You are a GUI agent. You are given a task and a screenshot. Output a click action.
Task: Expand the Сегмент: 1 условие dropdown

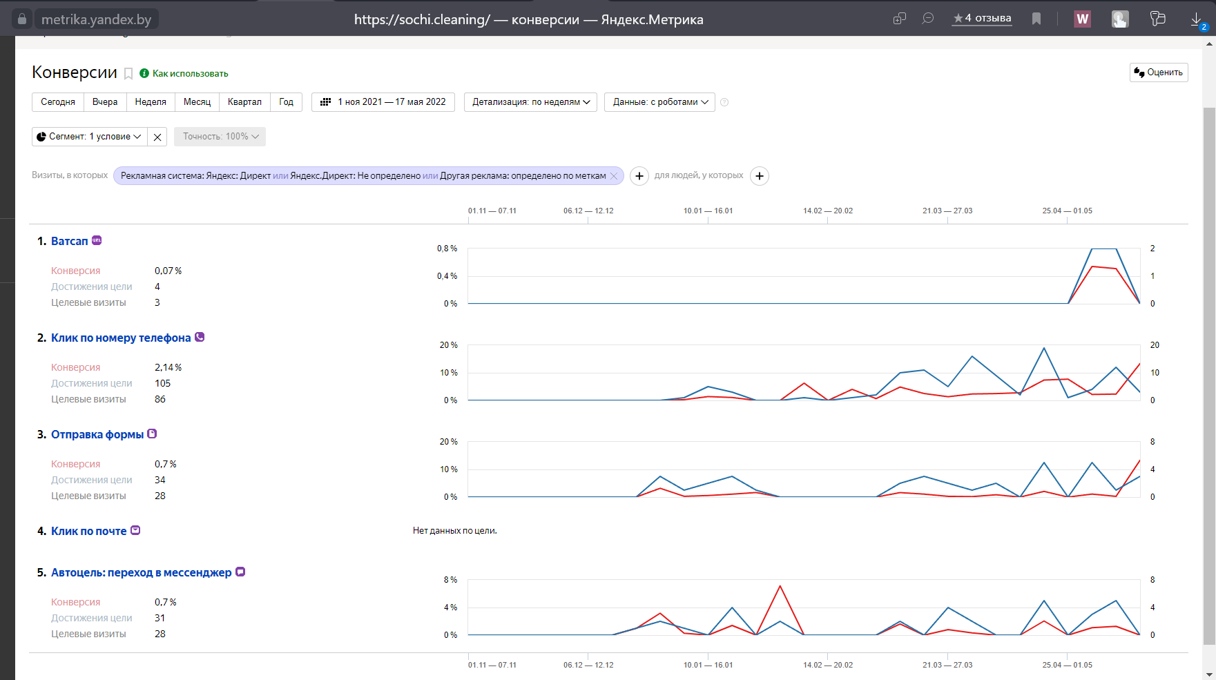(x=89, y=137)
